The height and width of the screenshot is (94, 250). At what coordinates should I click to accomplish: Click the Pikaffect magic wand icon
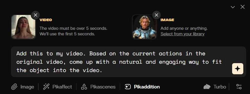pos(46,87)
